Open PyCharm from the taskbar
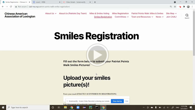 tap(90, 107)
